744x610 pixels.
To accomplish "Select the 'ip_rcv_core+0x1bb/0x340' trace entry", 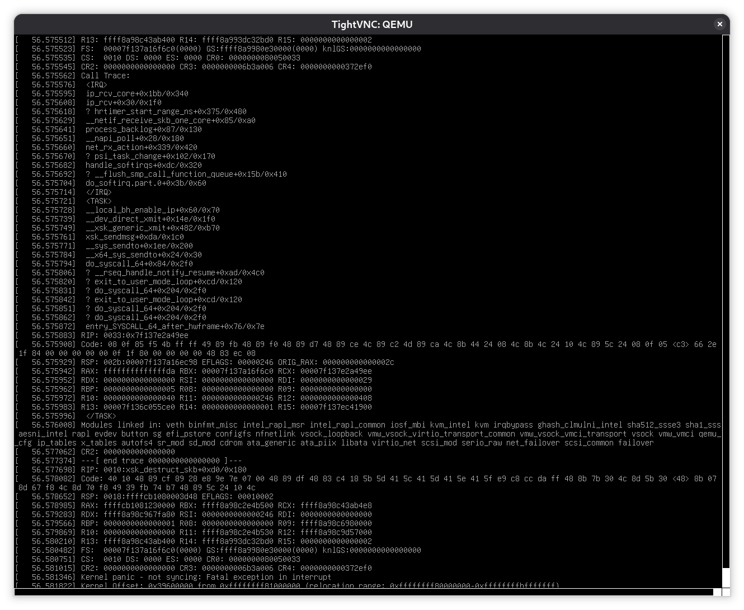I will click(136, 93).
